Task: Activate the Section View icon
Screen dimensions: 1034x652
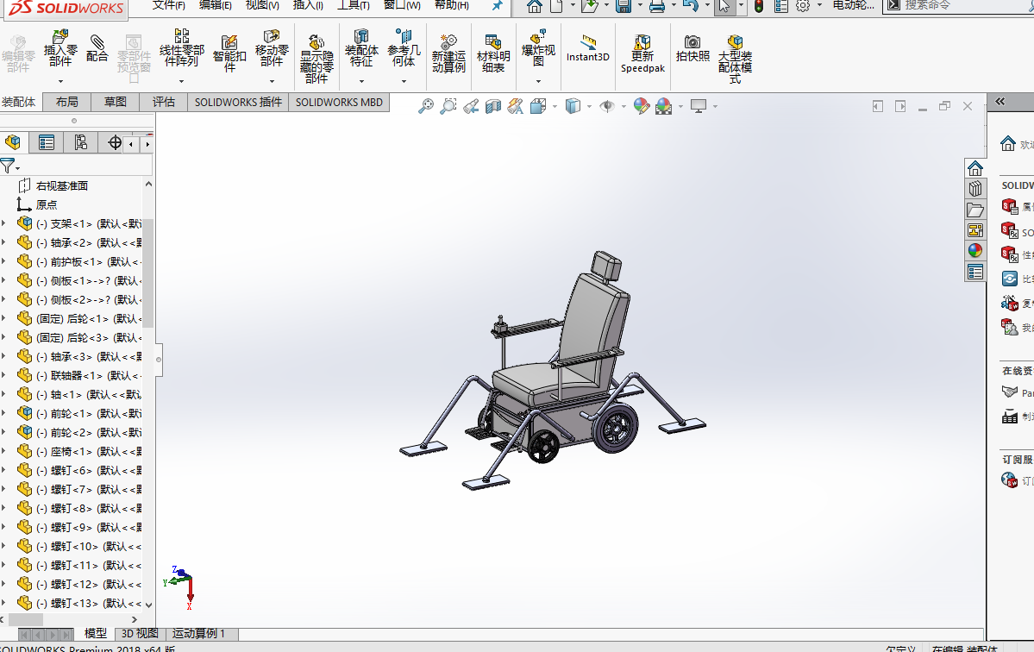Action: tap(493, 106)
